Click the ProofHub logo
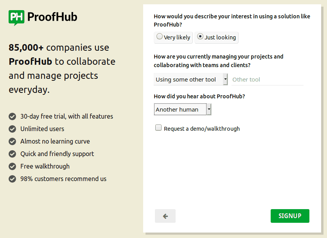This screenshot has width=327, height=238. 43,18
